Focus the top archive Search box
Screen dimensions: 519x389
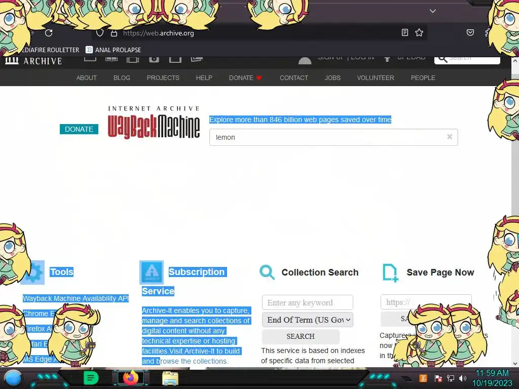(x=467, y=60)
